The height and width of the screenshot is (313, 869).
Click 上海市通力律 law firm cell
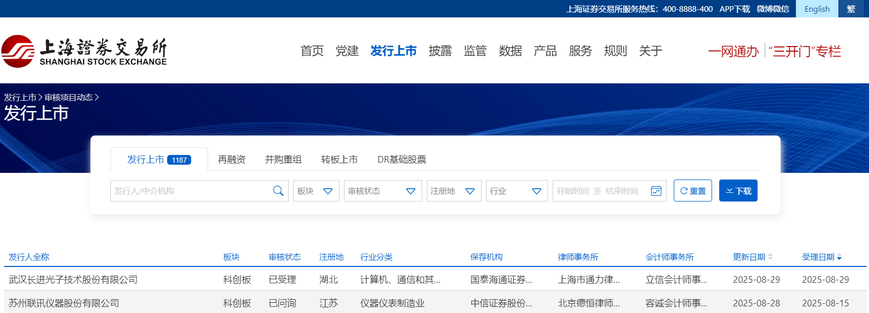589,280
